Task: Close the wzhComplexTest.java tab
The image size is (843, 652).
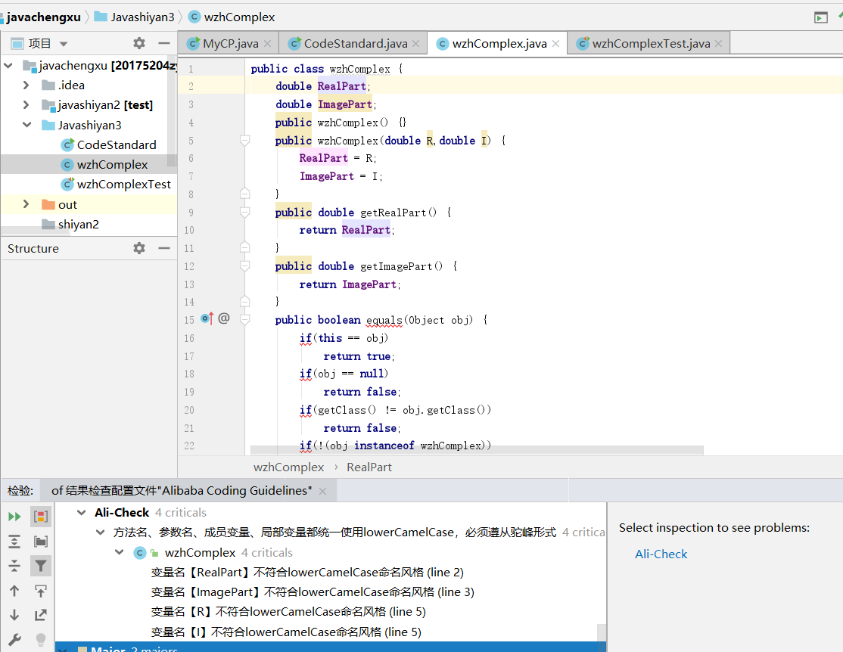Action: tap(718, 44)
